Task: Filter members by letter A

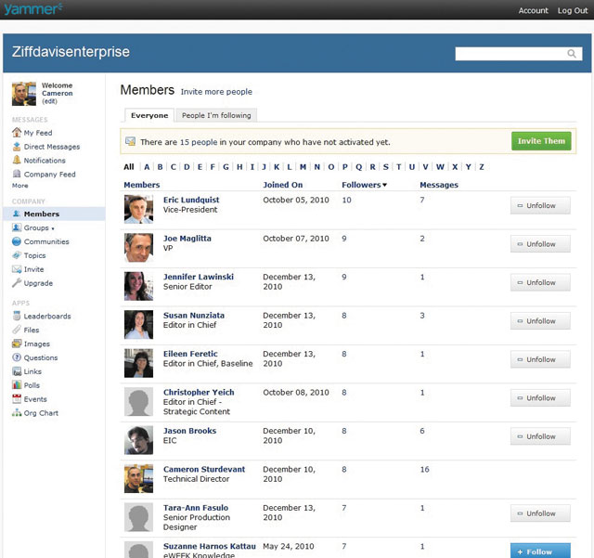Action: click(147, 167)
